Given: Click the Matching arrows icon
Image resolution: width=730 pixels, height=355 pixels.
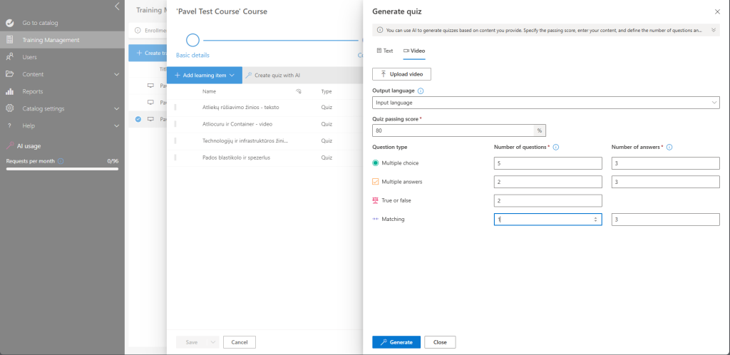Looking at the screenshot, I should [x=376, y=219].
